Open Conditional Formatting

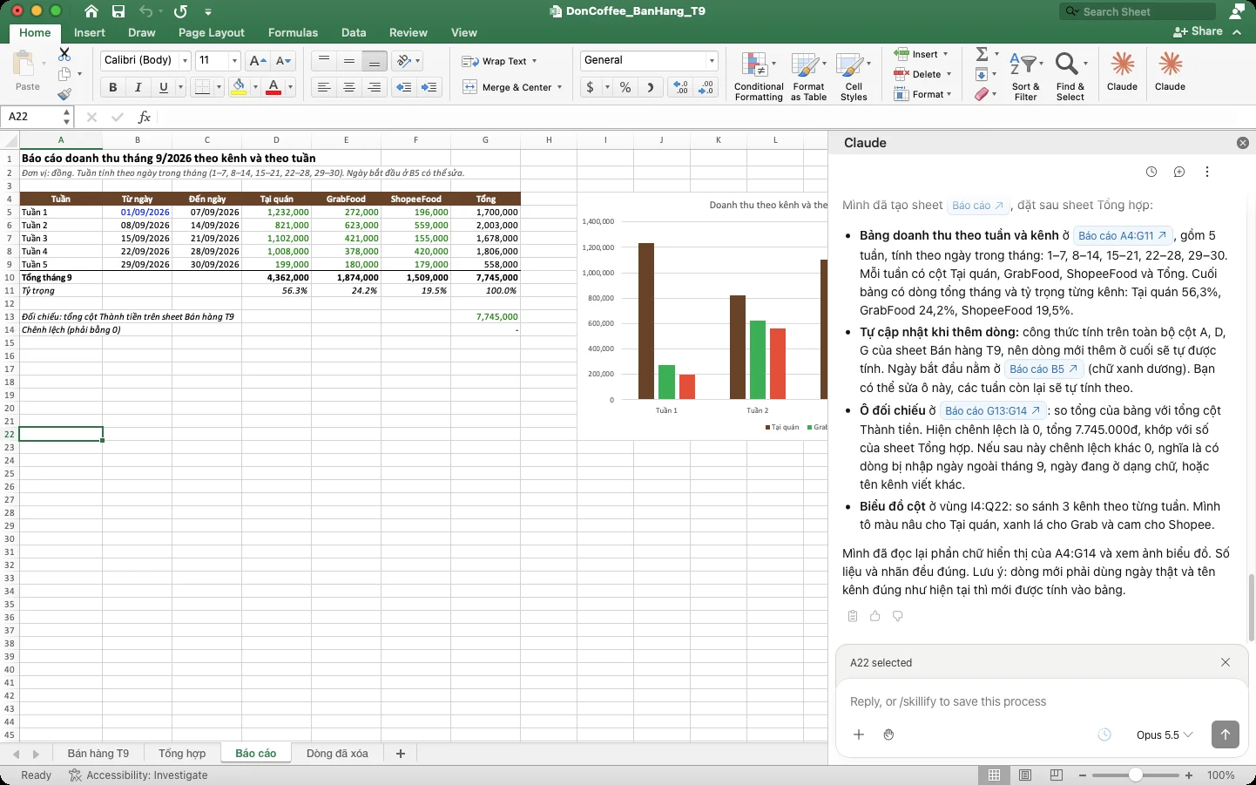pos(759,77)
